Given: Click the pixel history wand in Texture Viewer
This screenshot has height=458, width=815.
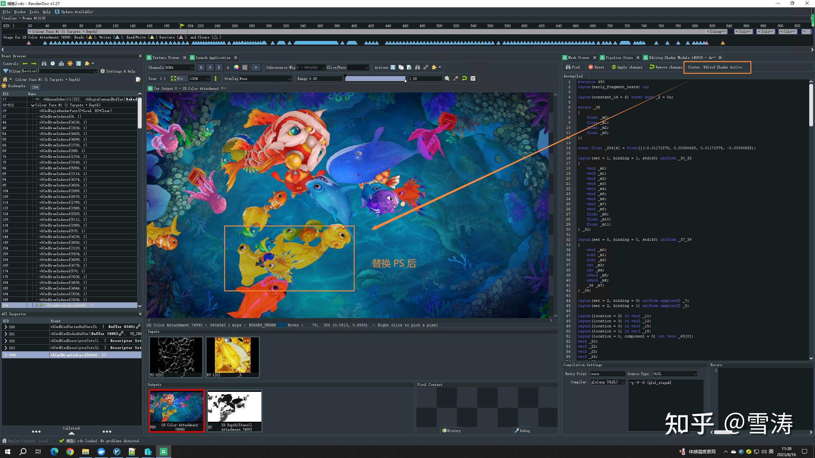Looking at the screenshot, I should click(x=456, y=79).
